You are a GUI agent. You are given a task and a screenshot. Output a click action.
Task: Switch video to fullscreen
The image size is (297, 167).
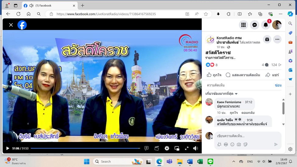(x=187, y=148)
